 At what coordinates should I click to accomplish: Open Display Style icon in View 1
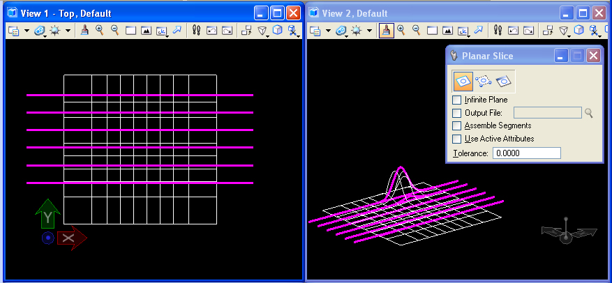coord(40,31)
